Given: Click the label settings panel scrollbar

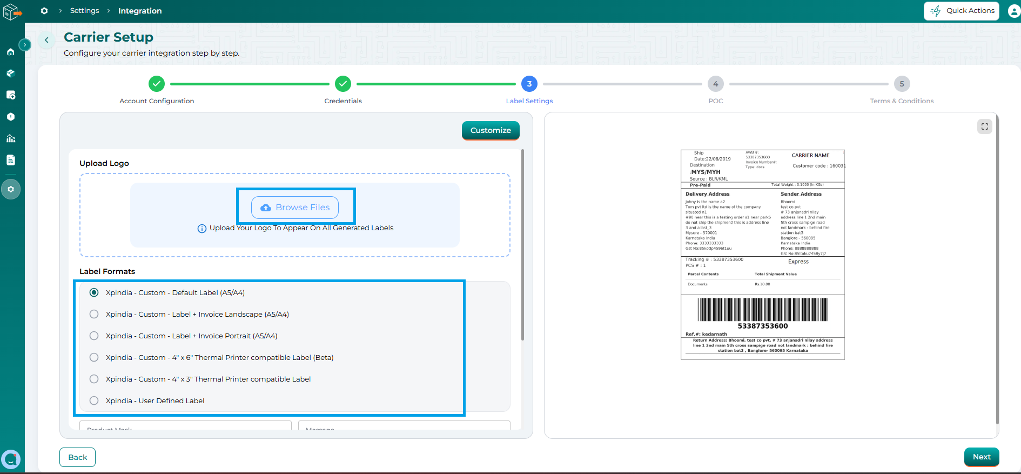Looking at the screenshot, I should tap(522, 245).
